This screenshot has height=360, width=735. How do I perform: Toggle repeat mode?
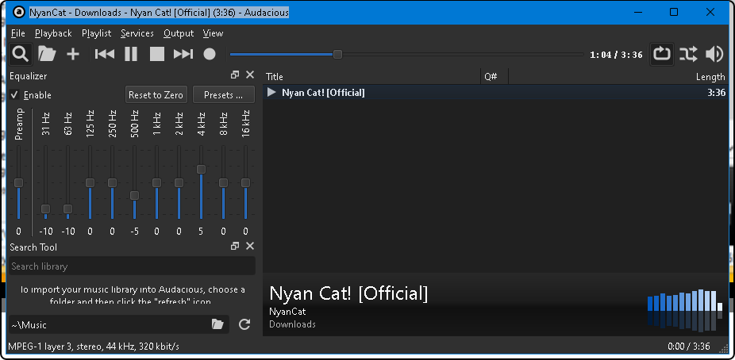click(x=661, y=54)
